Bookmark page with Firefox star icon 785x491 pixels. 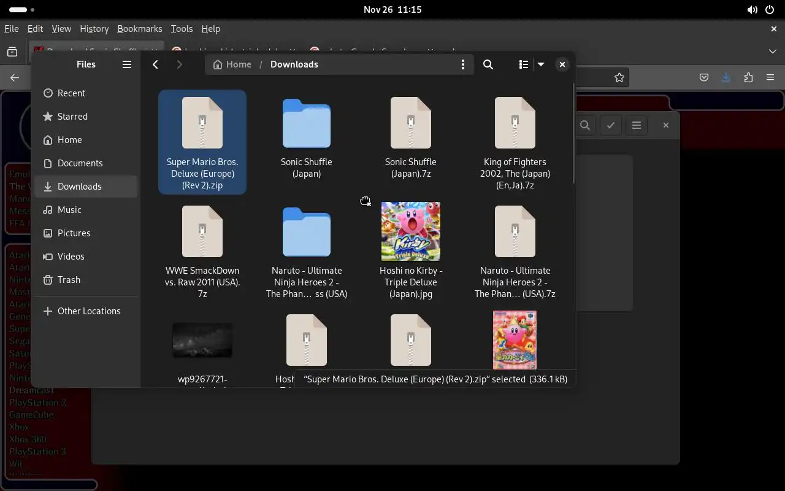pyautogui.click(x=619, y=77)
